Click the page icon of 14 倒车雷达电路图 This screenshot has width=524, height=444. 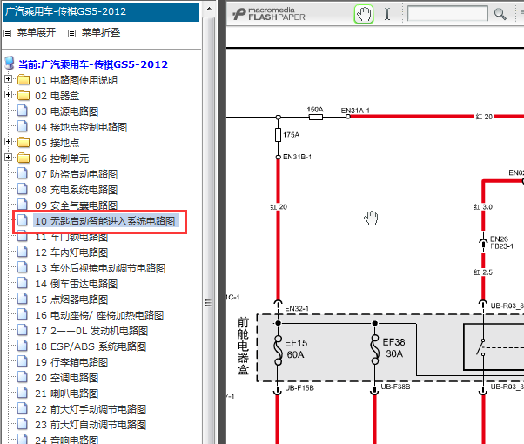(x=23, y=283)
